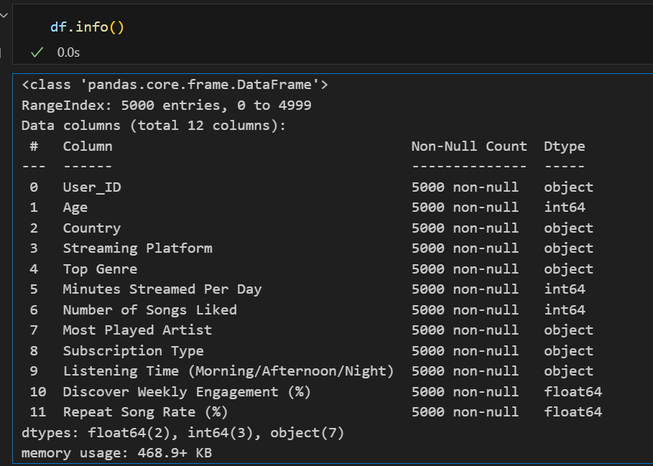Click the 'Dtype' header
This screenshot has width=653, height=466.
(x=565, y=146)
